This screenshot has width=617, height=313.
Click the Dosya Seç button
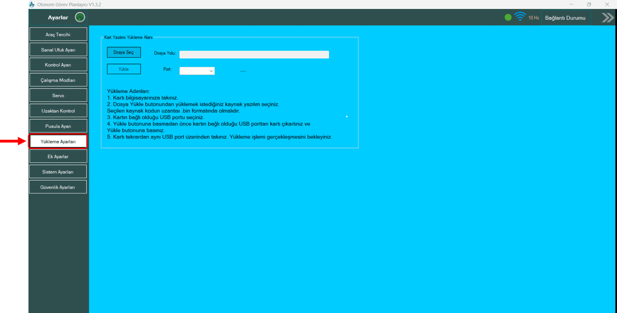(x=124, y=52)
